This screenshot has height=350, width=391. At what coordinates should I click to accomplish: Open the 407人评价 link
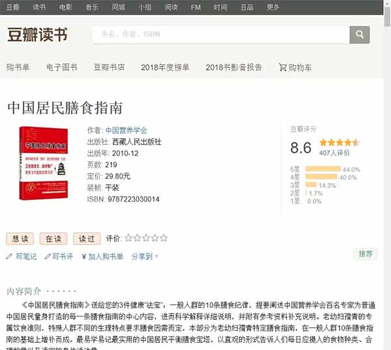pos(334,153)
